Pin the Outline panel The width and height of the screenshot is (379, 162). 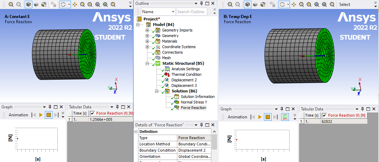[202, 3]
